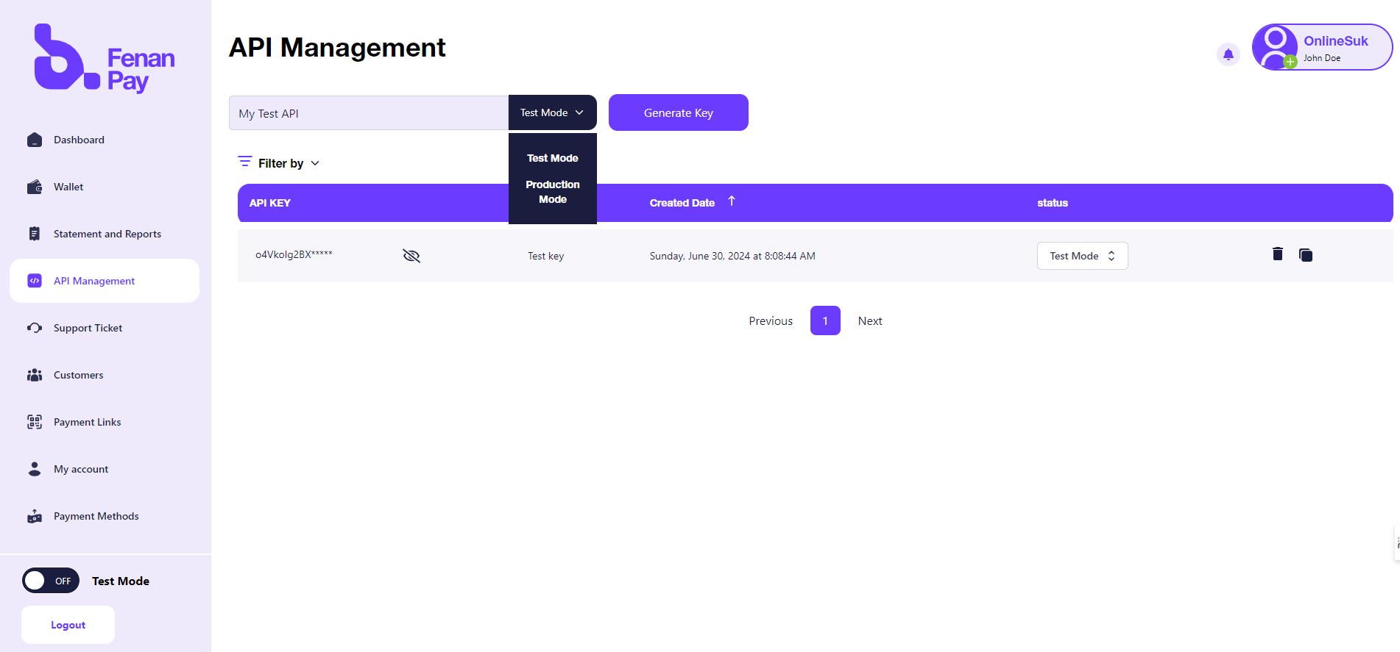Select page 1 in pagination
The height and width of the screenshot is (652, 1400).
click(x=825, y=320)
